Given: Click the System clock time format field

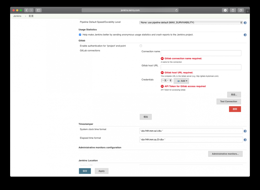Looking at the screenshot, I should (191, 131).
